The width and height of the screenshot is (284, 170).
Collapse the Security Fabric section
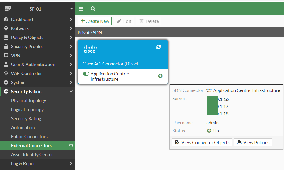coord(71,92)
